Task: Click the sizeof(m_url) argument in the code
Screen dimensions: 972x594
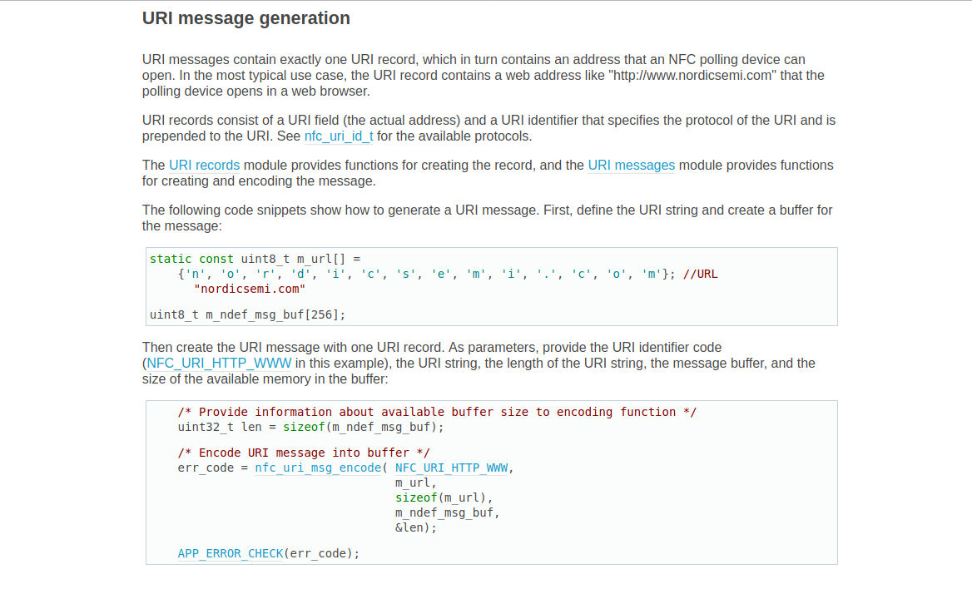Action: [x=444, y=497]
